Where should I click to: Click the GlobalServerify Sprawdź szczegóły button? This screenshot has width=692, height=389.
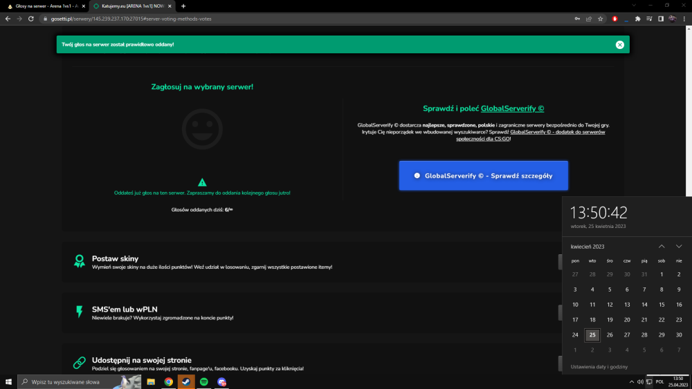point(483,175)
